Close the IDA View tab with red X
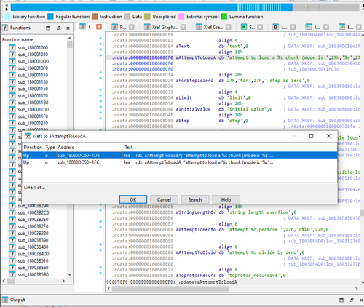 click(x=99, y=27)
